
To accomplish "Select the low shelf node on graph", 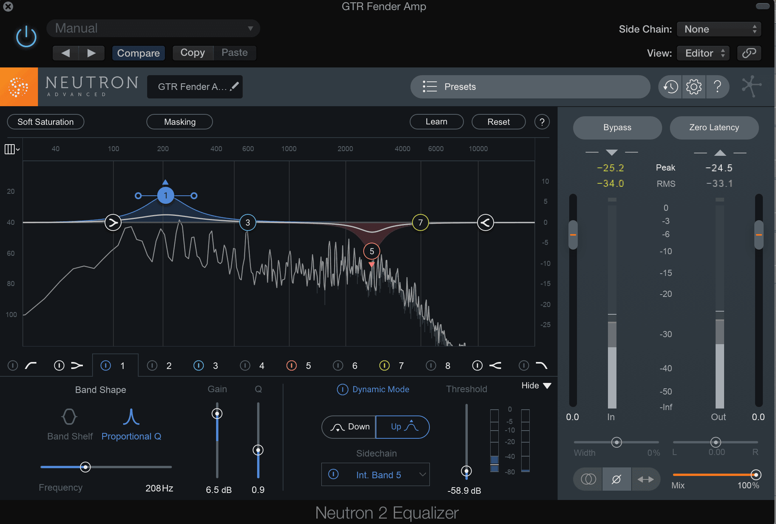I will (x=113, y=222).
